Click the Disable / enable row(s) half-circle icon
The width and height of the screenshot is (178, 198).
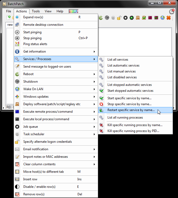point(17,187)
